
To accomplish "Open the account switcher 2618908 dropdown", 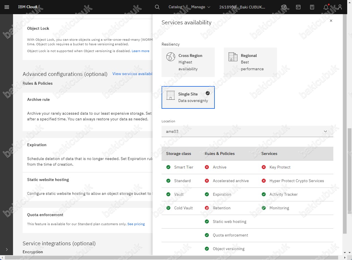I will (x=242, y=7).
